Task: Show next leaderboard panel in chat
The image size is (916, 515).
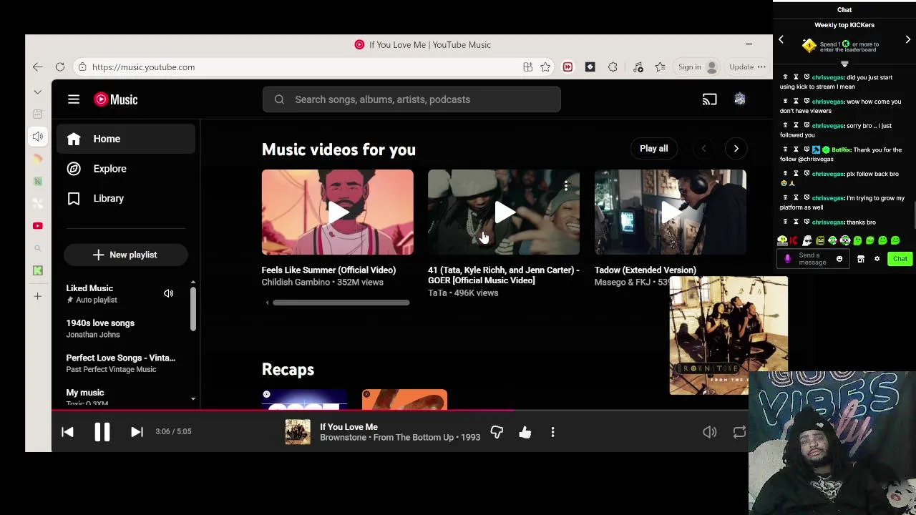Action: 907,40
